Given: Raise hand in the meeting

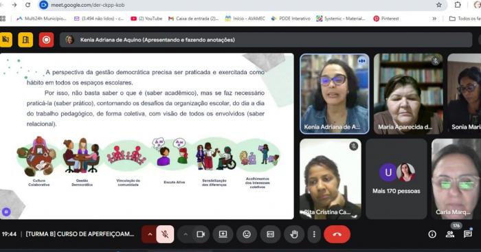Looking at the screenshot, I should click(294, 235).
